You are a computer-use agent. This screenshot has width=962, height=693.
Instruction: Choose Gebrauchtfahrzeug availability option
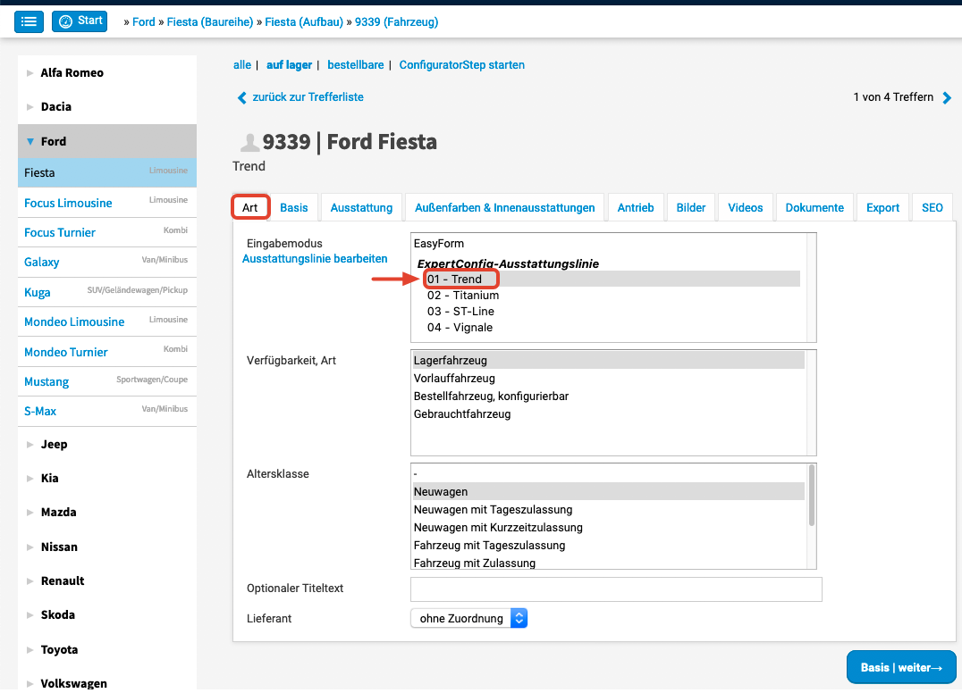461,414
